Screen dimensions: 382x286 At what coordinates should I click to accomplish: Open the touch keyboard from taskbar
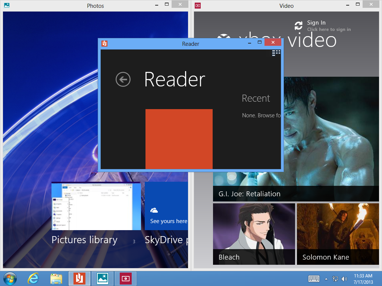(314, 279)
